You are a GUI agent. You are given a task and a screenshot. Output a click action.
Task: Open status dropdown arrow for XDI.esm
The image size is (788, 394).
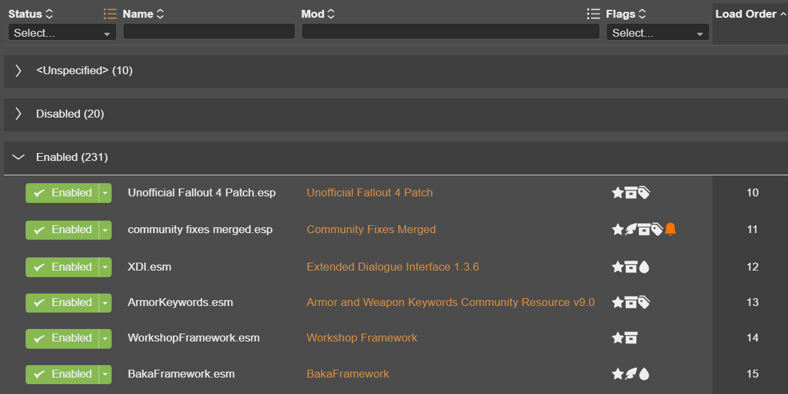click(105, 267)
